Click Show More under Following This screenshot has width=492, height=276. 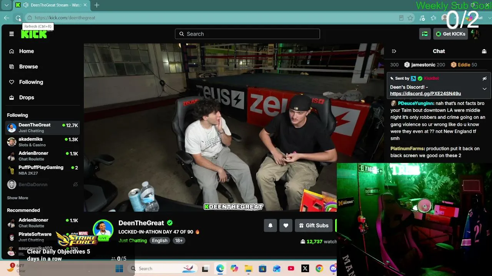click(18, 198)
